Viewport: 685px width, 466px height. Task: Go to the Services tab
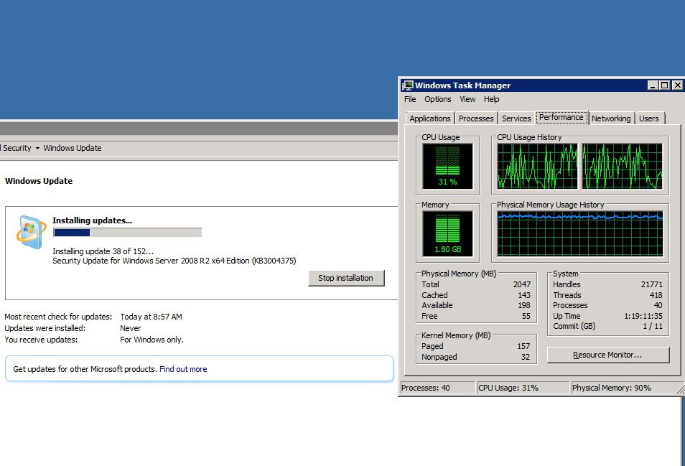point(516,118)
